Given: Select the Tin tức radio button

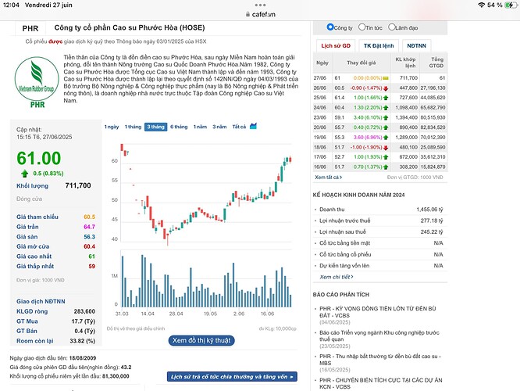Looking at the screenshot, I should click(362, 27).
